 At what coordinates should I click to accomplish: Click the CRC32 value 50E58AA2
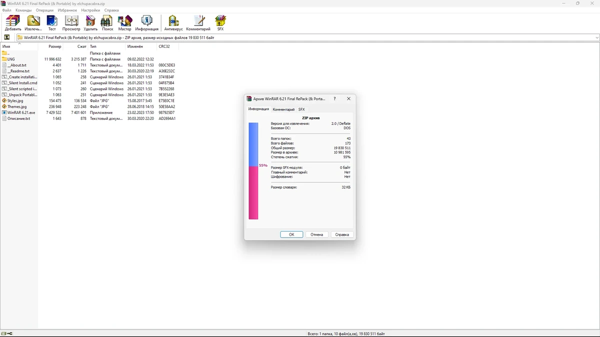166,107
